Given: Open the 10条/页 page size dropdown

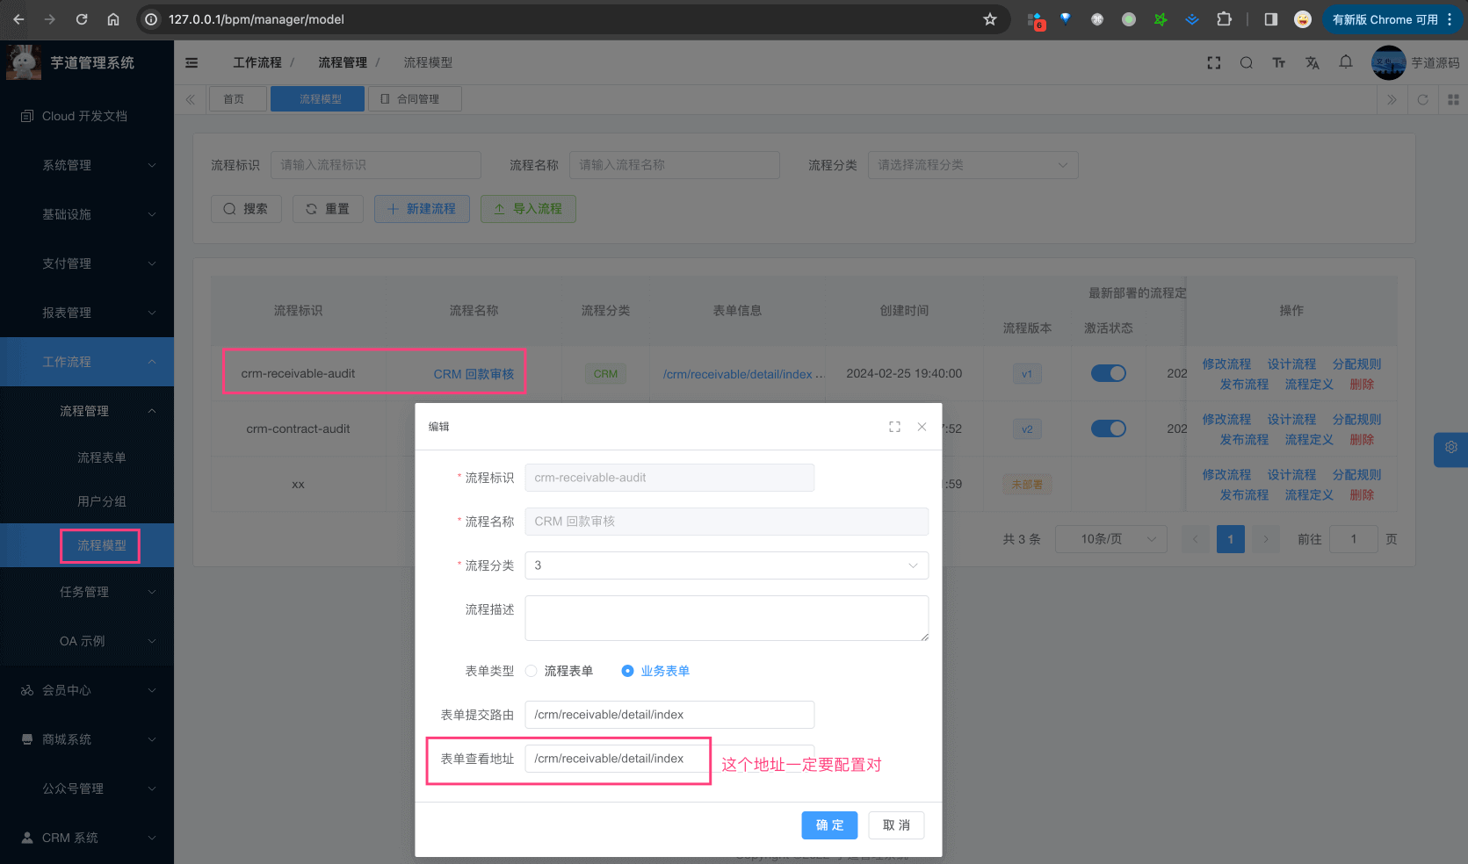Looking at the screenshot, I should (1110, 539).
